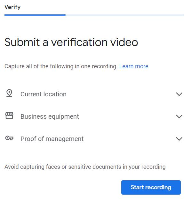
Task: Click the Proof of management label text
Action: 52,139
